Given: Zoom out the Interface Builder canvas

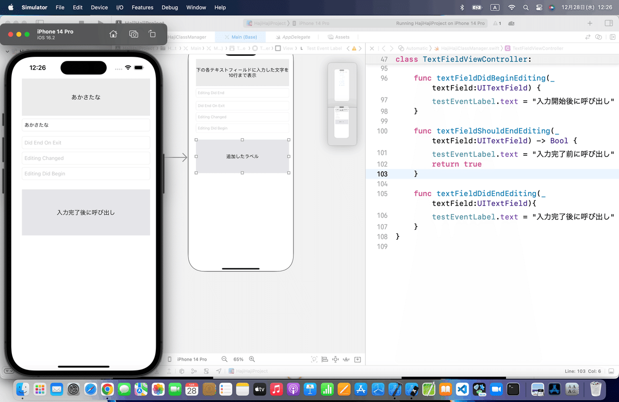Looking at the screenshot, I should pos(224,359).
